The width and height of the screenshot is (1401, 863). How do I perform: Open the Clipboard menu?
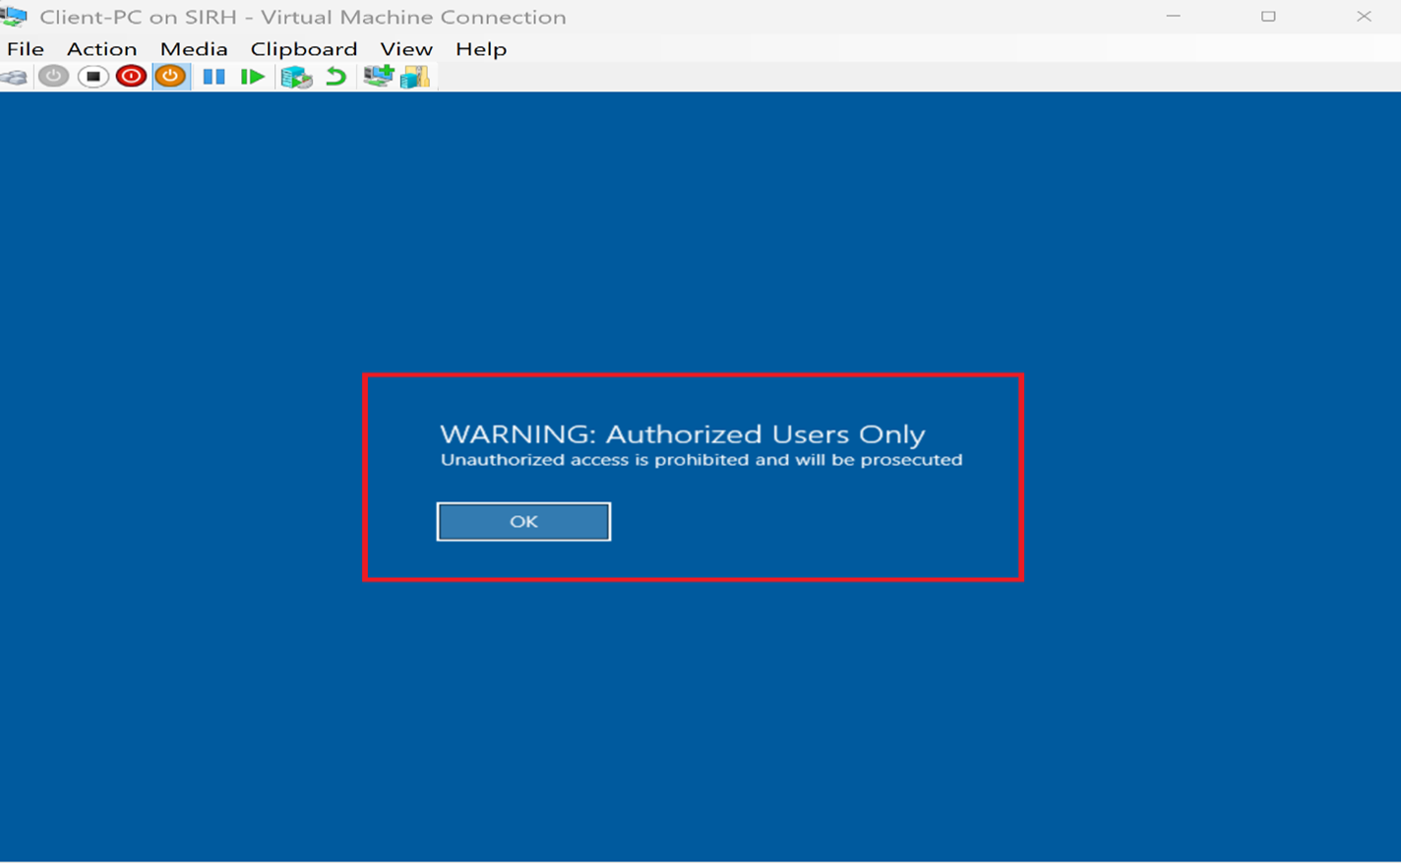303,48
